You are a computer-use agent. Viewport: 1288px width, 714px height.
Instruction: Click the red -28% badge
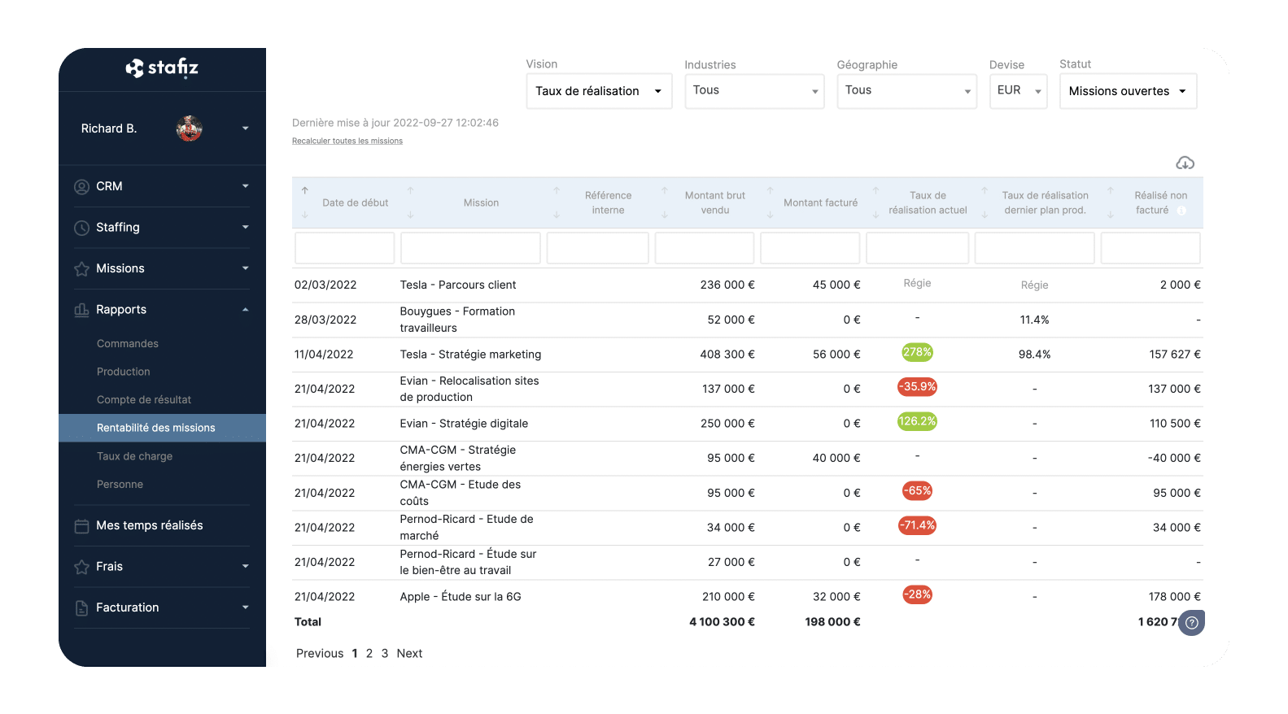pyautogui.click(x=917, y=595)
